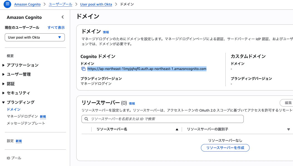The width and height of the screenshot is (293, 166).
Task: Sort the リソースサーバー名 column ascending
Action: [x=177, y=129]
